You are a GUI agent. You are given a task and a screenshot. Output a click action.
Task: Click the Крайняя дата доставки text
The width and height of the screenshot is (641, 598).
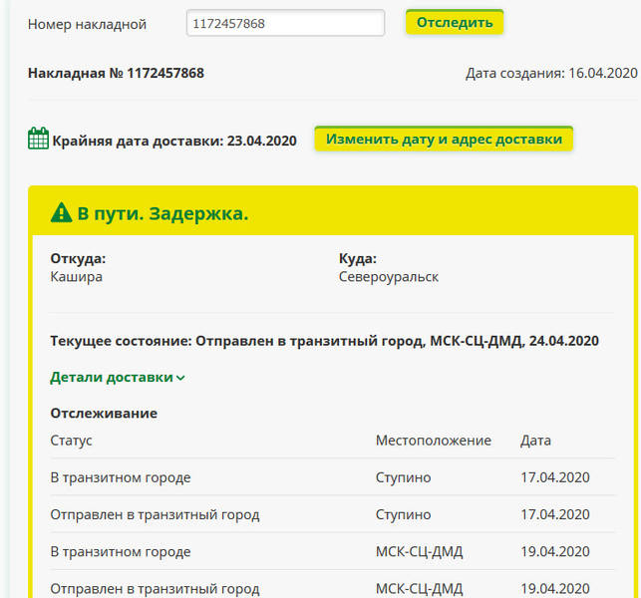coord(174,141)
